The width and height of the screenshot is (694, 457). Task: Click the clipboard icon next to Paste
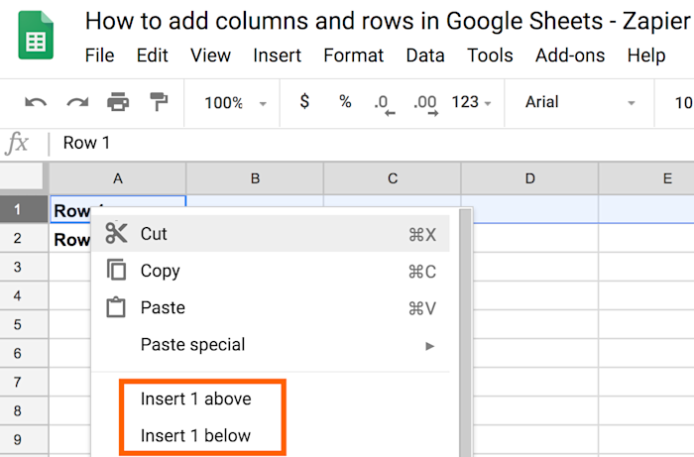(116, 307)
